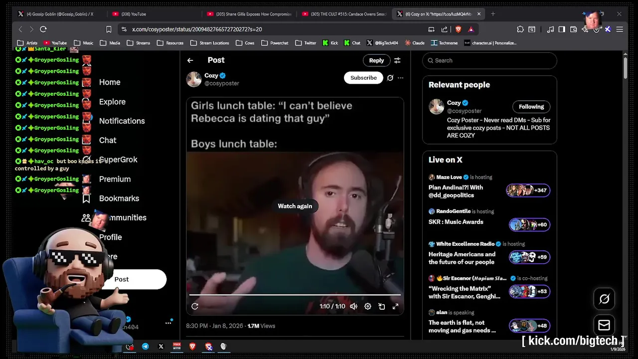Replay the video with the replay icon

coord(195,306)
